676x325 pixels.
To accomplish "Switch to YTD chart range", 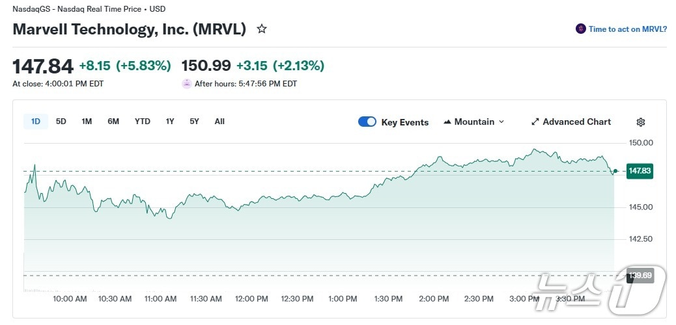I will pyautogui.click(x=143, y=122).
